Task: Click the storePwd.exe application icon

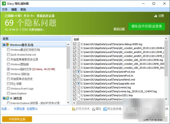Action: point(79,72)
